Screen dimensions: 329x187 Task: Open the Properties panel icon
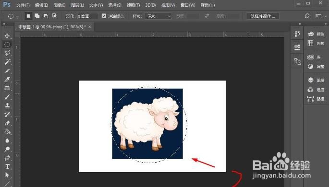[x=297, y=47]
